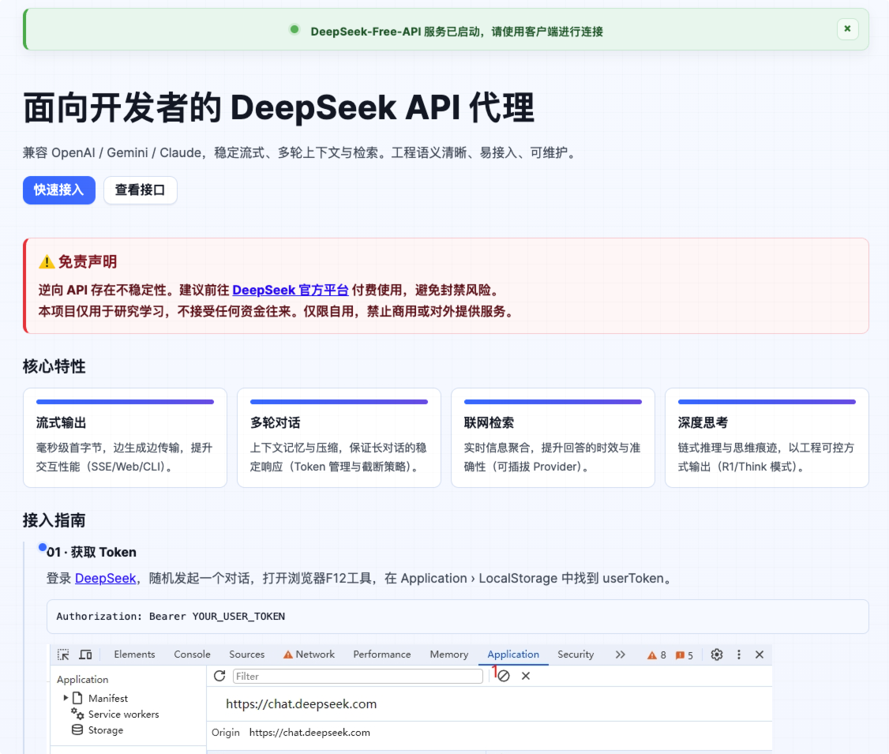Switch to the Elements tab

point(134,655)
